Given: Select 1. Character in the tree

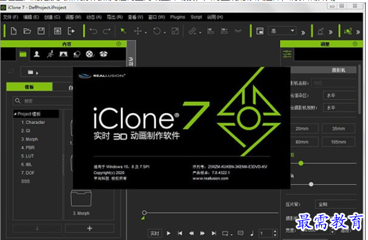Looking at the screenshot, I should tap(33, 122).
